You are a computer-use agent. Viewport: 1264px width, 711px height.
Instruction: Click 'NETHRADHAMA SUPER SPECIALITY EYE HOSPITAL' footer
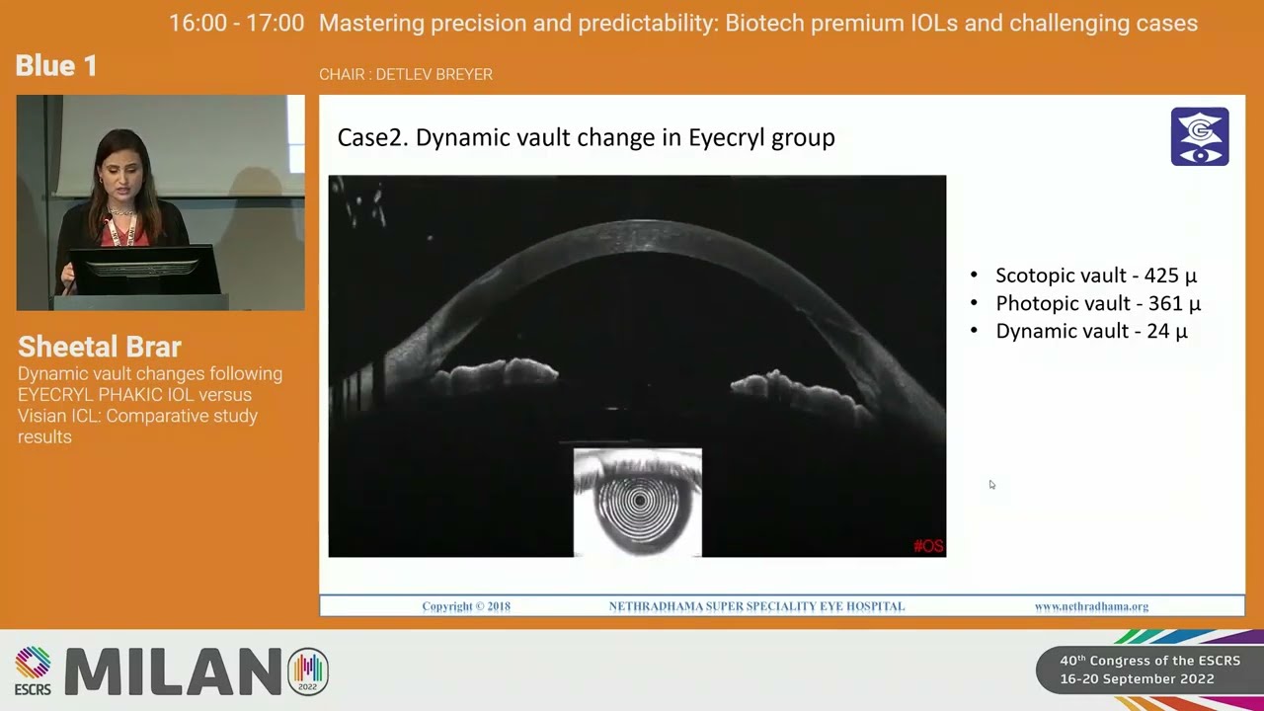tap(756, 606)
